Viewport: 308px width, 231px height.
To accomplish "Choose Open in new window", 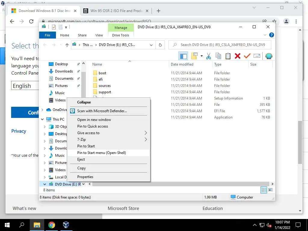I will [x=108, y=120].
